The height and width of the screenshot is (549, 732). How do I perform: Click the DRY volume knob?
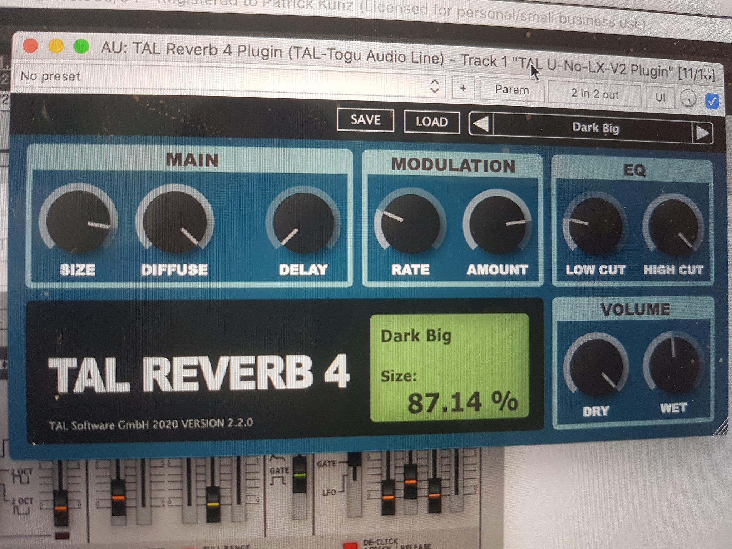[x=596, y=367]
